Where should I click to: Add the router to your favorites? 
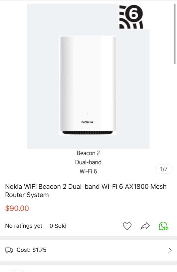pos(127,226)
